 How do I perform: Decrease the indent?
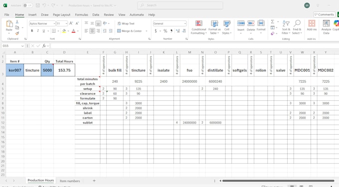click(105, 31)
